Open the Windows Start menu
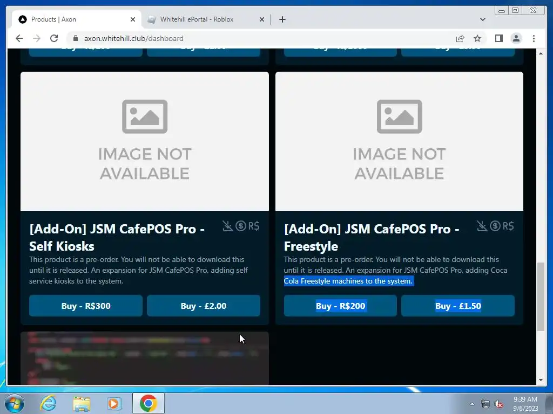This screenshot has width=553, height=414. click(x=14, y=403)
